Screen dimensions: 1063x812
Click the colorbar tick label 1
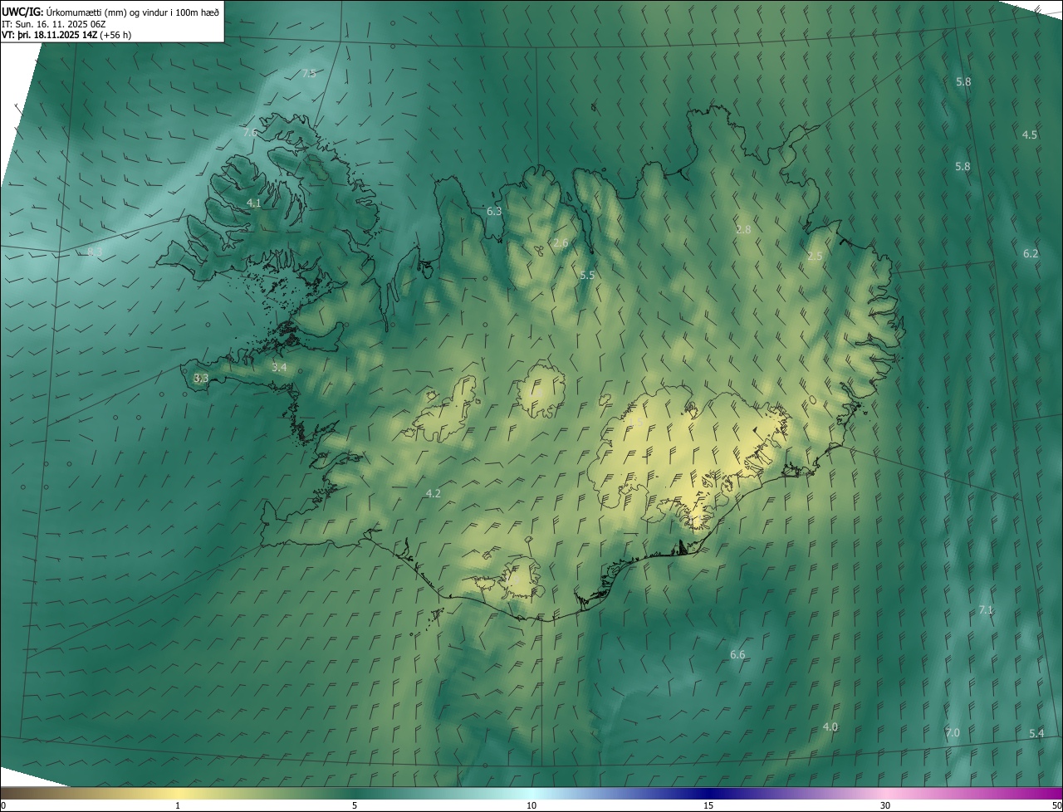tap(178, 805)
